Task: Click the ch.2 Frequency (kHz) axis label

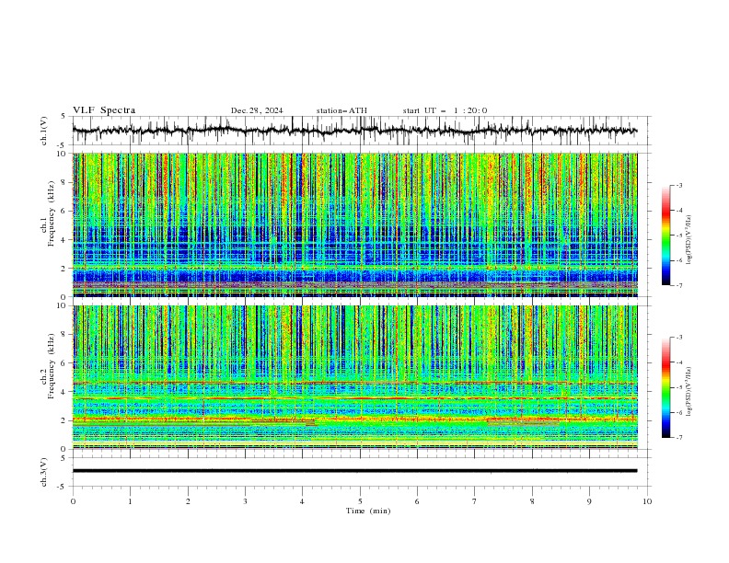Action: pos(48,366)
